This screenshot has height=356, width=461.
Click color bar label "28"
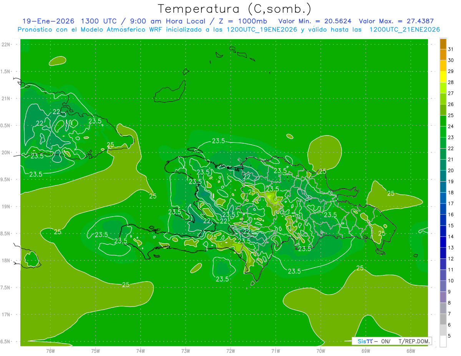[451, 82]
